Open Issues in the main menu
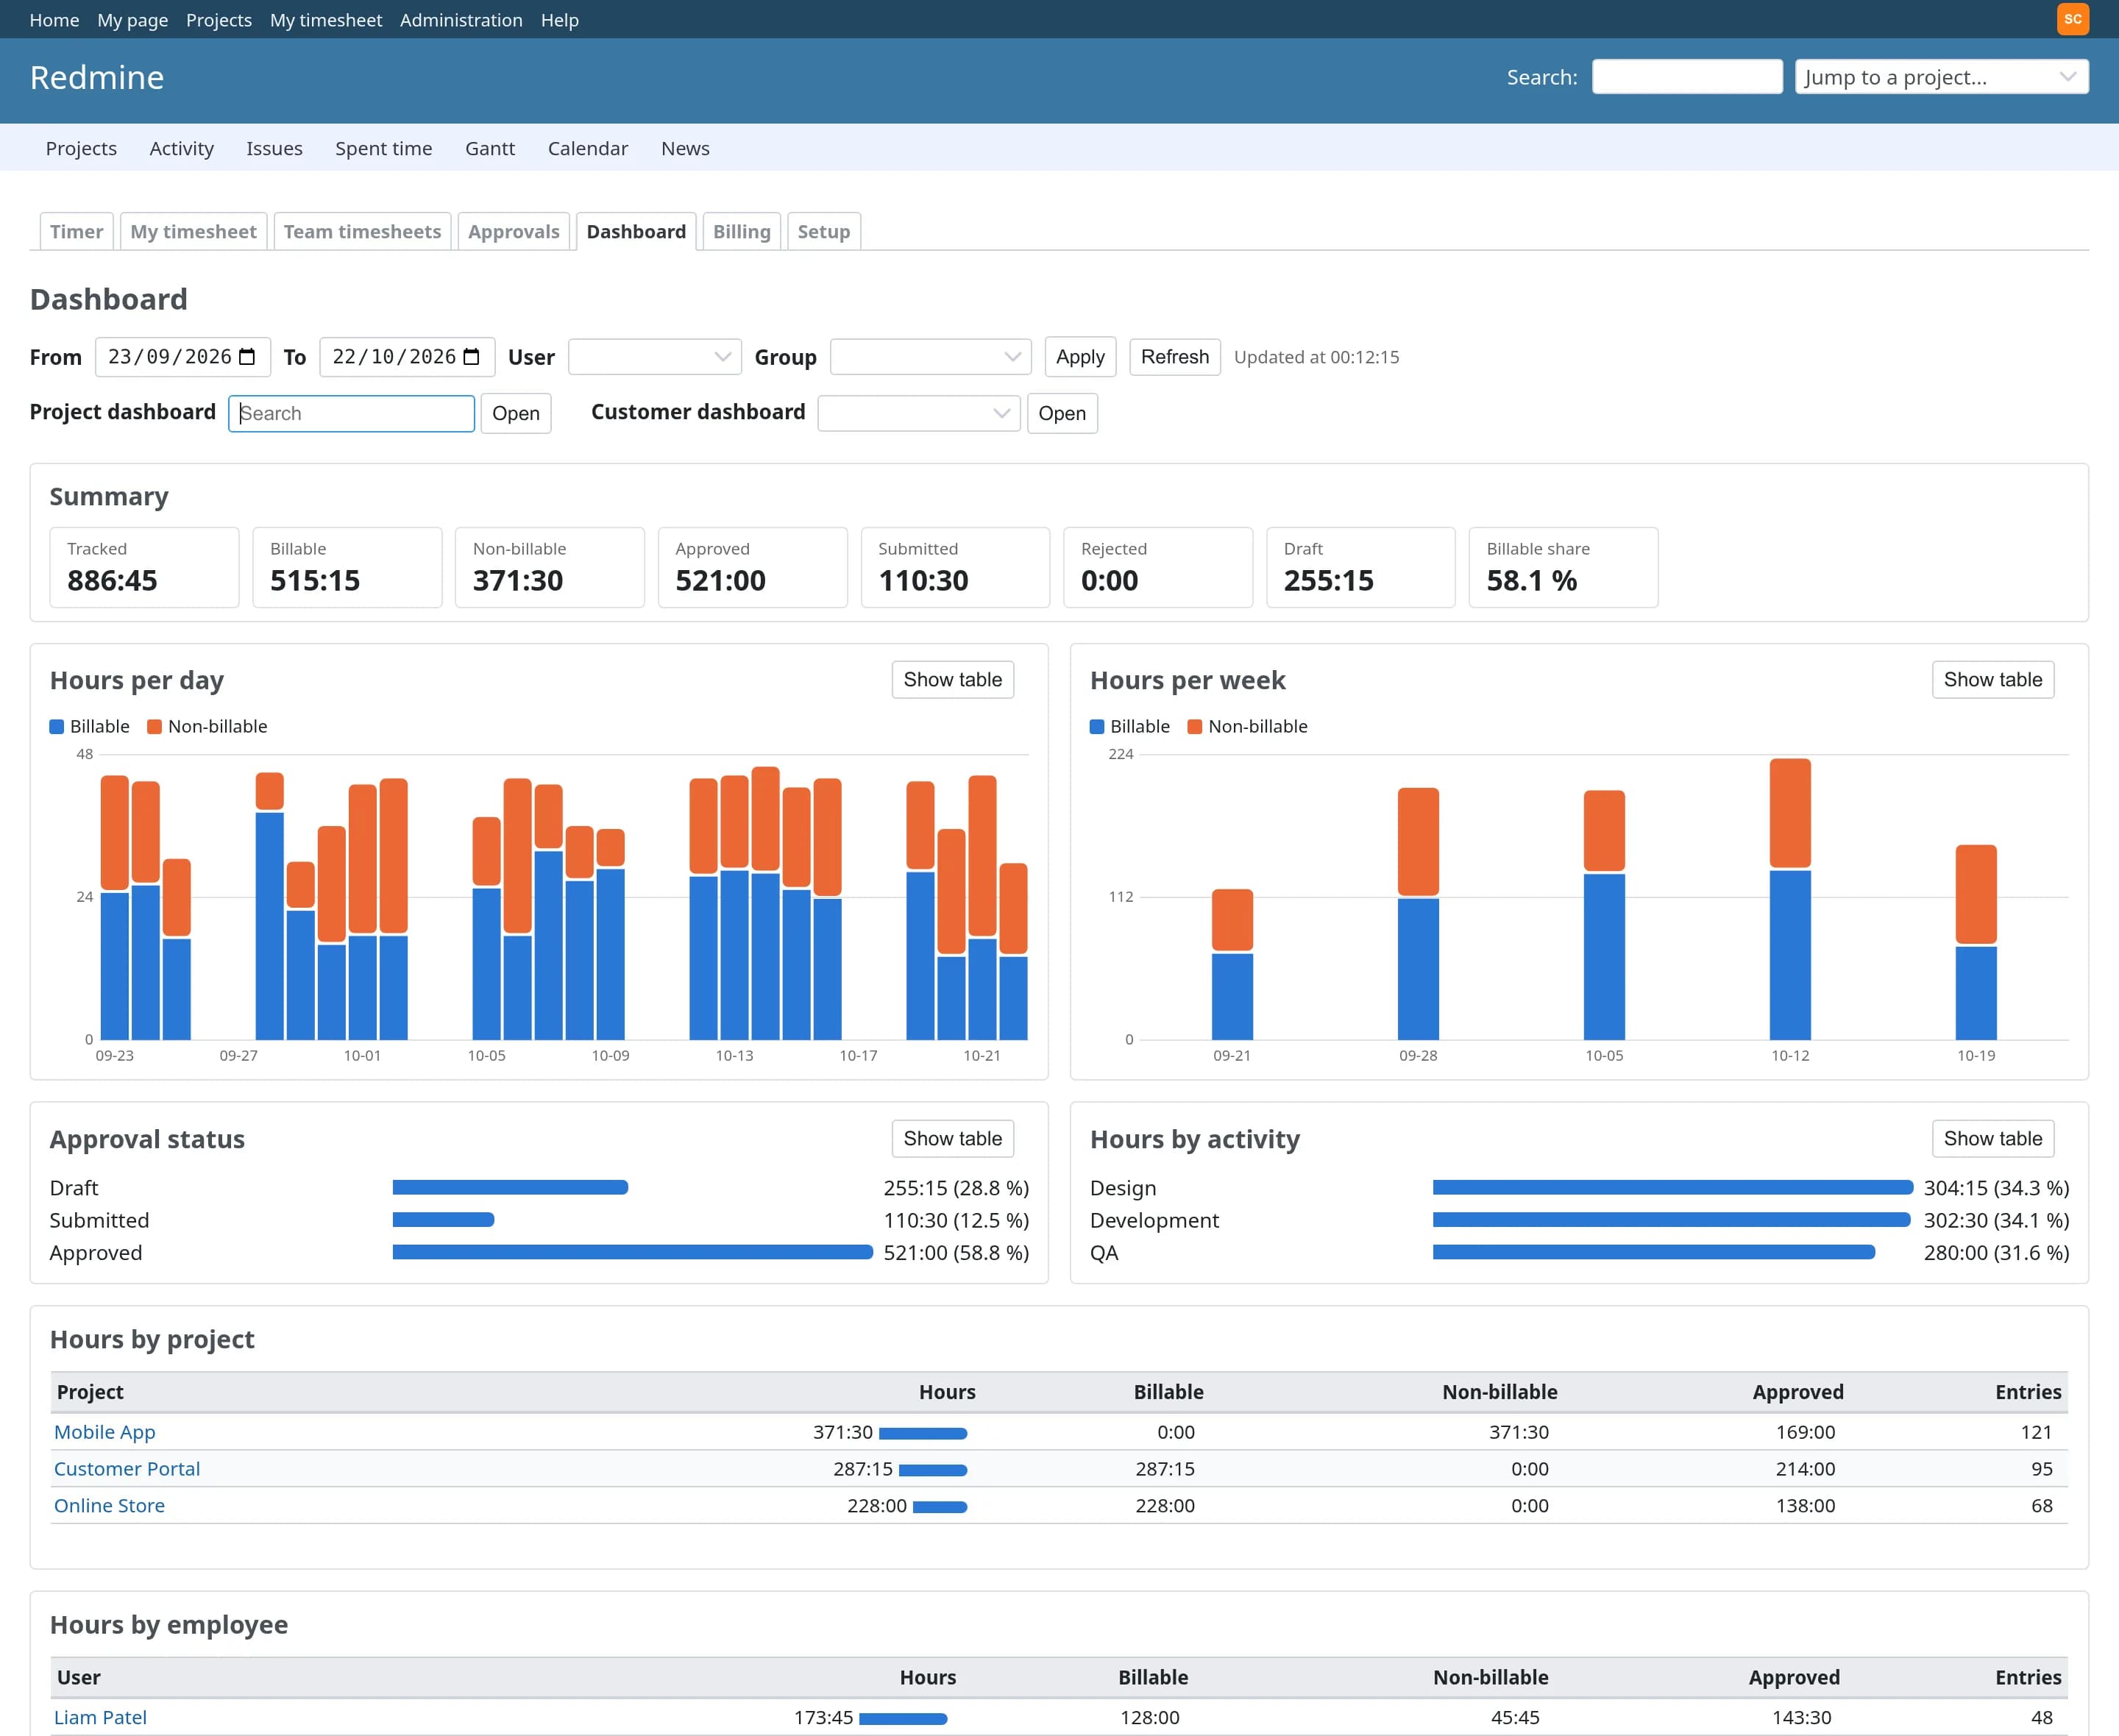2119x1736 pixels. click(274, 148)
